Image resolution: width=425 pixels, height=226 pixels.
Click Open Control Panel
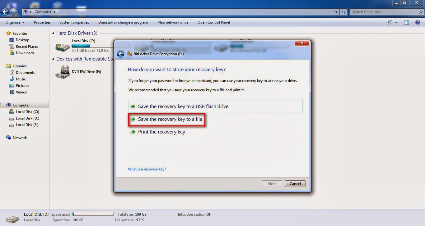[214, 22]
